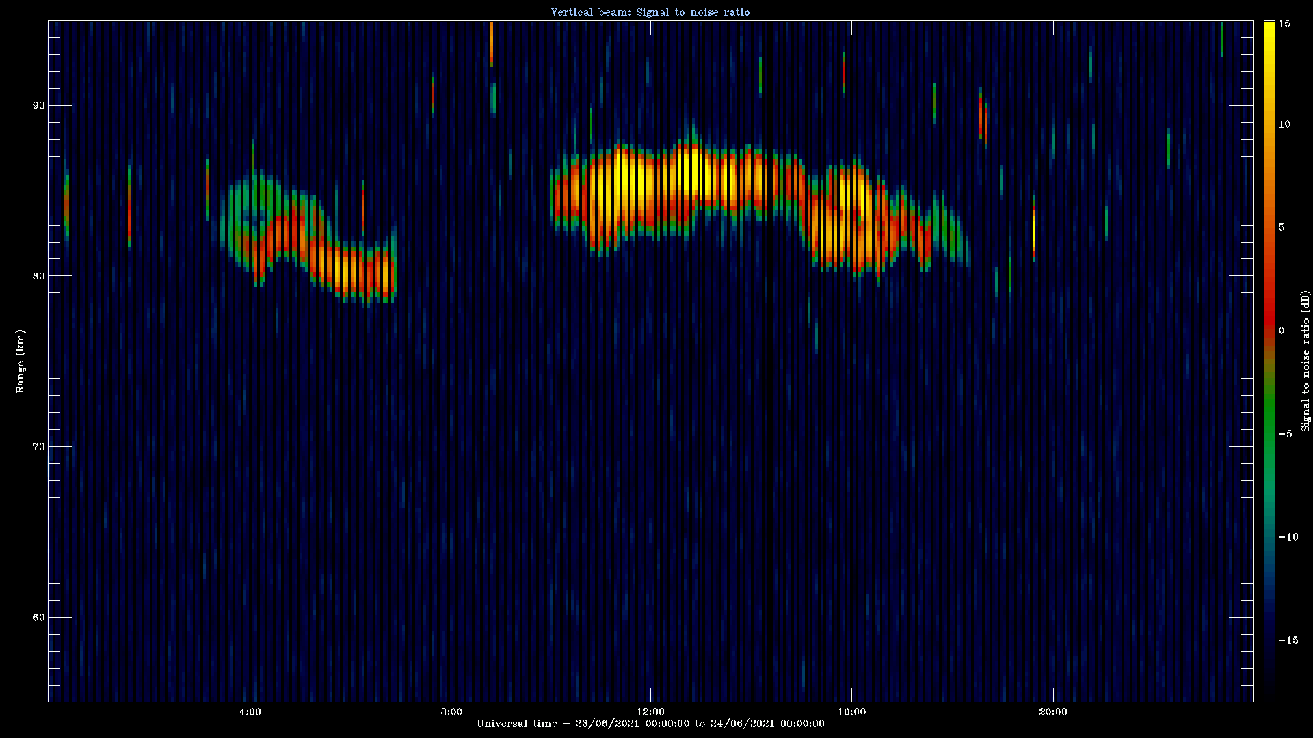The image size is (1313, 738).
Task: Click the colorbar value label -10
Action: (x=1288, y=537)
